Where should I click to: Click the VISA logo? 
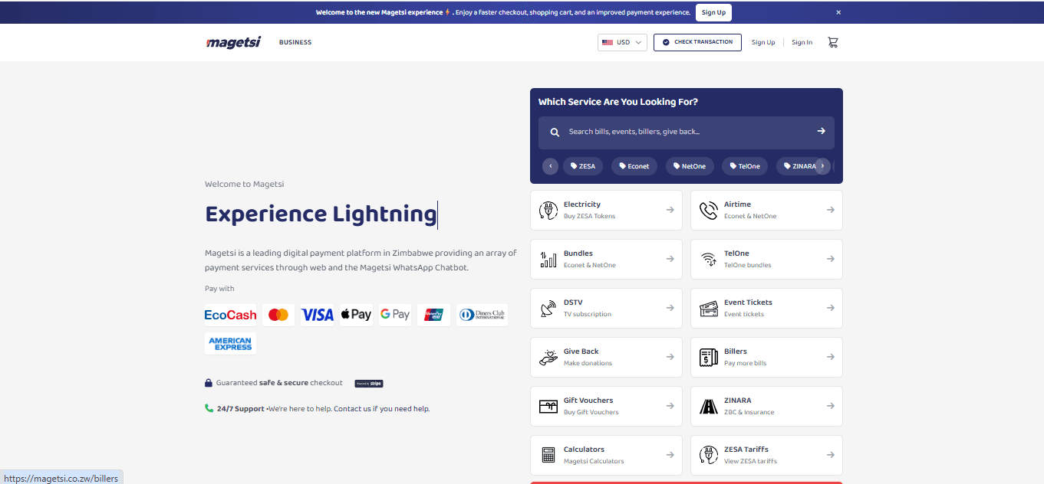tap(317, 315)
